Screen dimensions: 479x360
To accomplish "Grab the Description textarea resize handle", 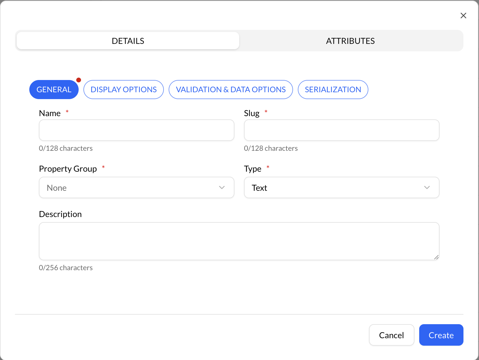I will click(436, 257).
